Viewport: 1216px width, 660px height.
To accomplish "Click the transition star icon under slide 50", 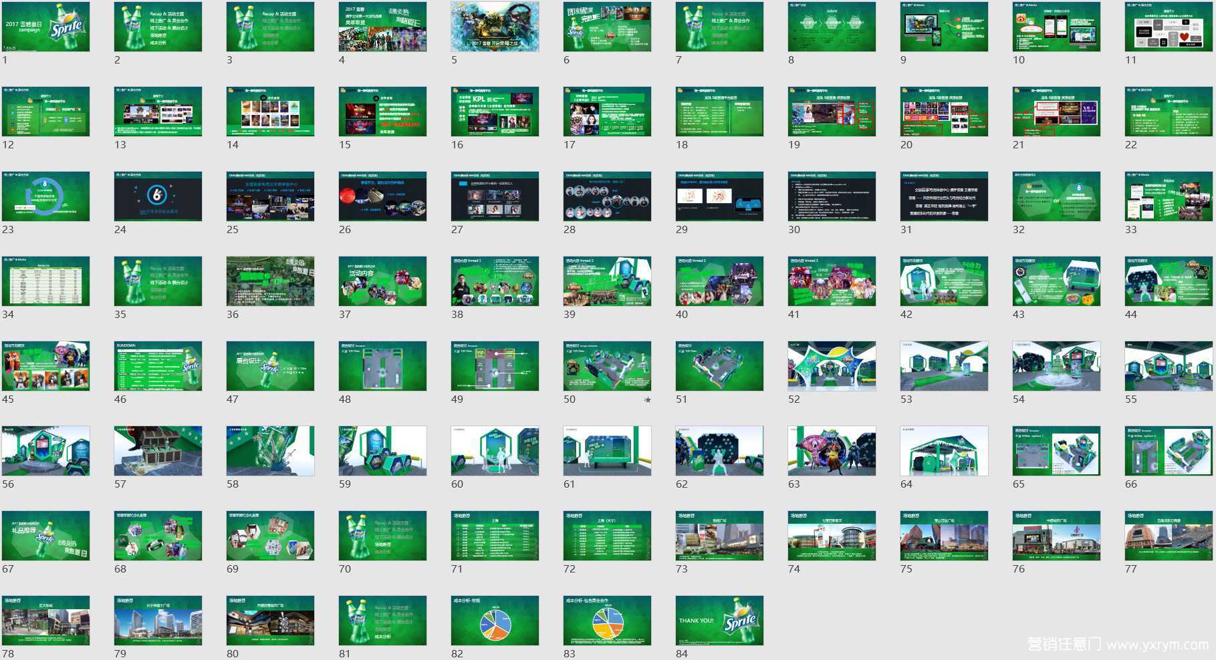I will (x=647, y=399).
